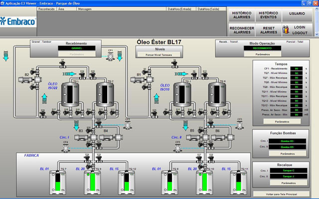Open Parâmetros in Tempos panel
The image size is (319, 199).
coord(282,121)
